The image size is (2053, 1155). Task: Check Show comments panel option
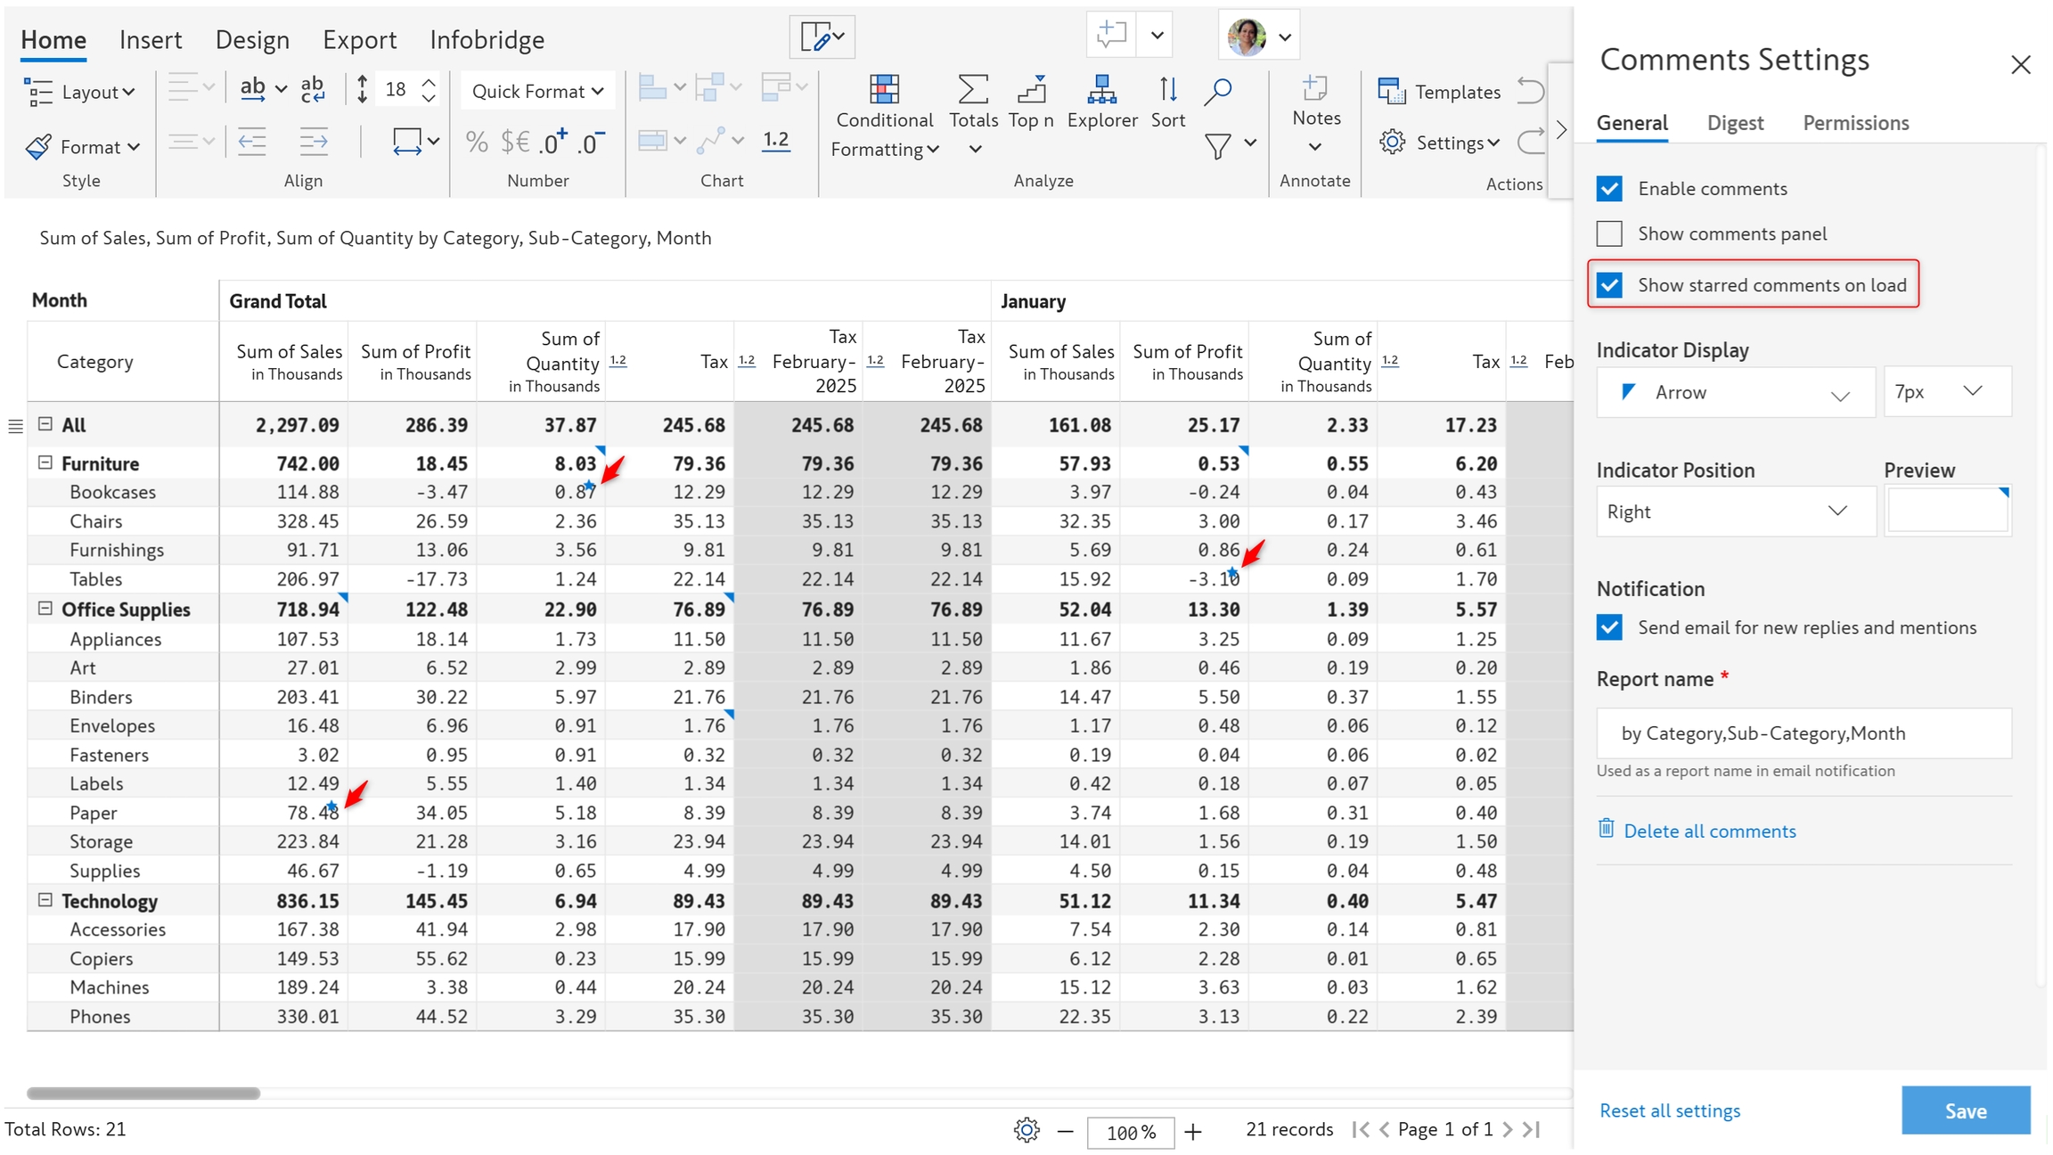click(x=1609, y=233)
